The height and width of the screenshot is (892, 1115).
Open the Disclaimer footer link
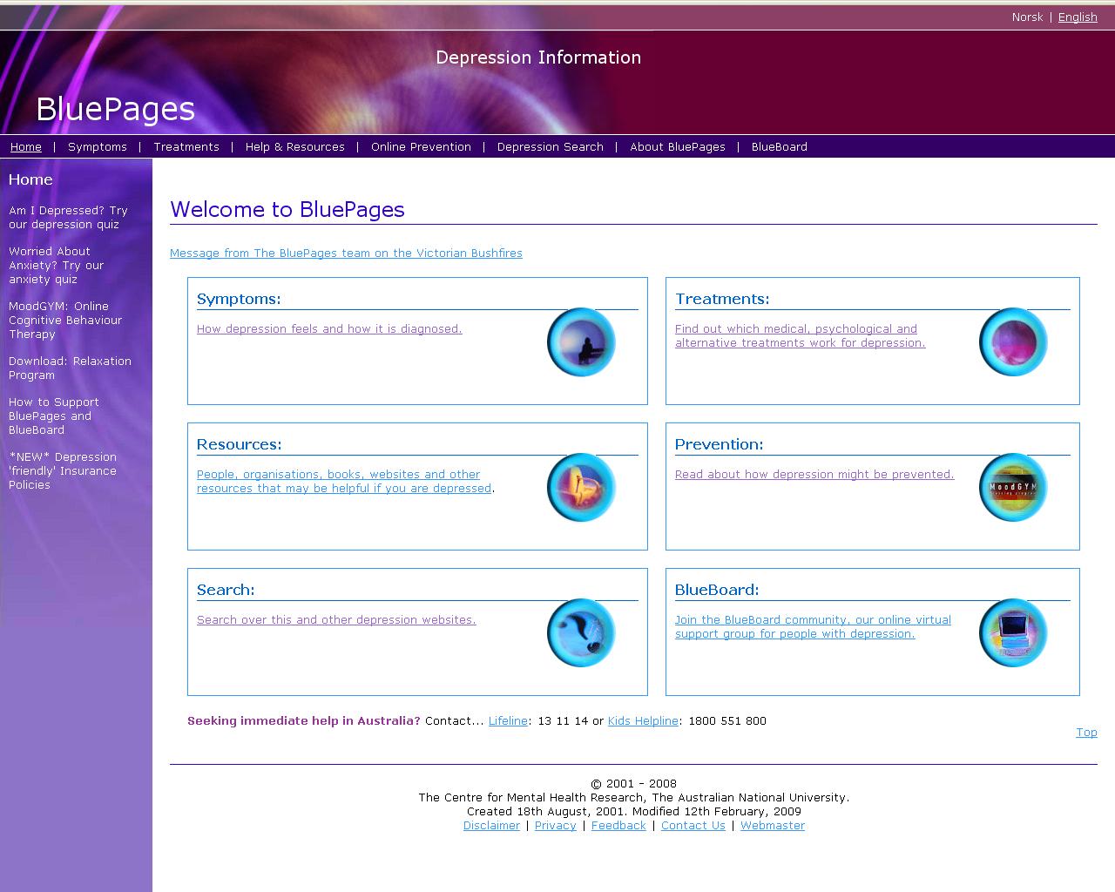(x=491, y=826)
